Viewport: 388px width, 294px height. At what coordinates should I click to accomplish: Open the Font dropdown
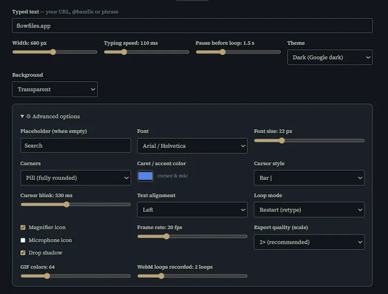click(x=192, y=146)
